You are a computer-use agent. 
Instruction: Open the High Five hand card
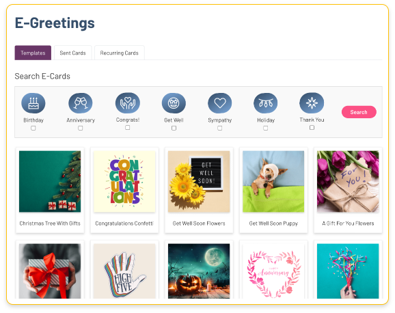(124, 271)
